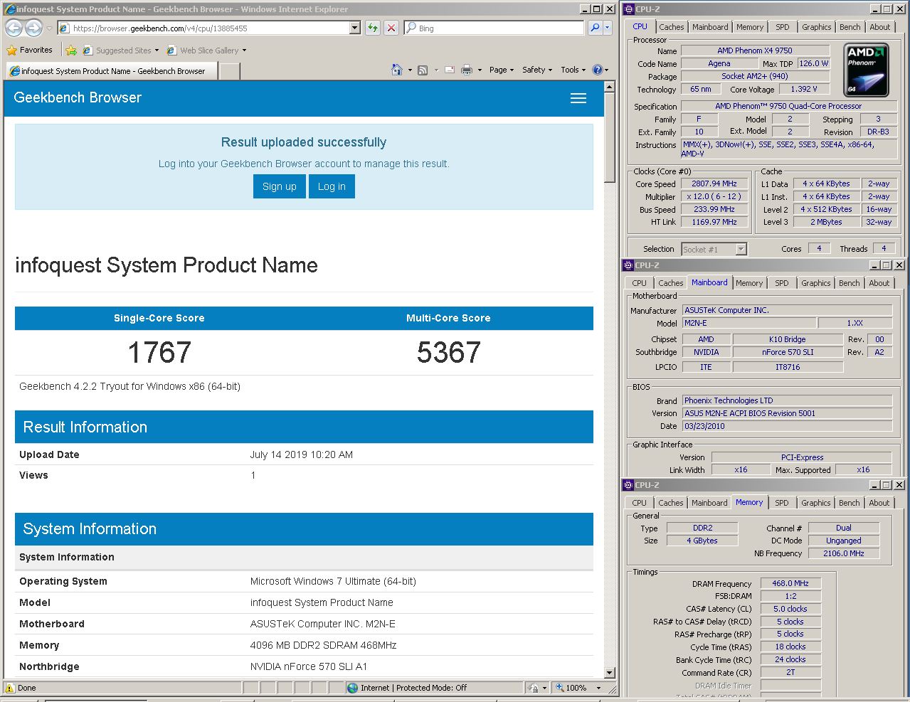Screen dimensions: 910x702
Task: Open the Favorites star panel
Action: coord(11,50)
